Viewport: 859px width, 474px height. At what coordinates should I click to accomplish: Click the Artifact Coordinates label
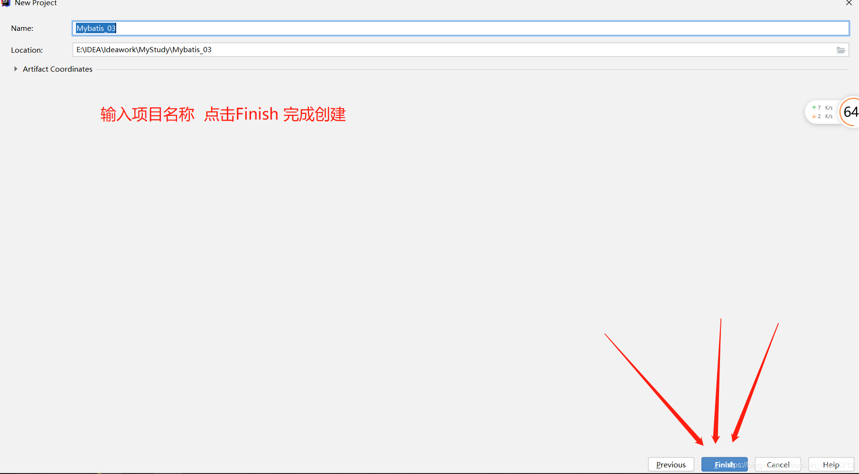57,69
